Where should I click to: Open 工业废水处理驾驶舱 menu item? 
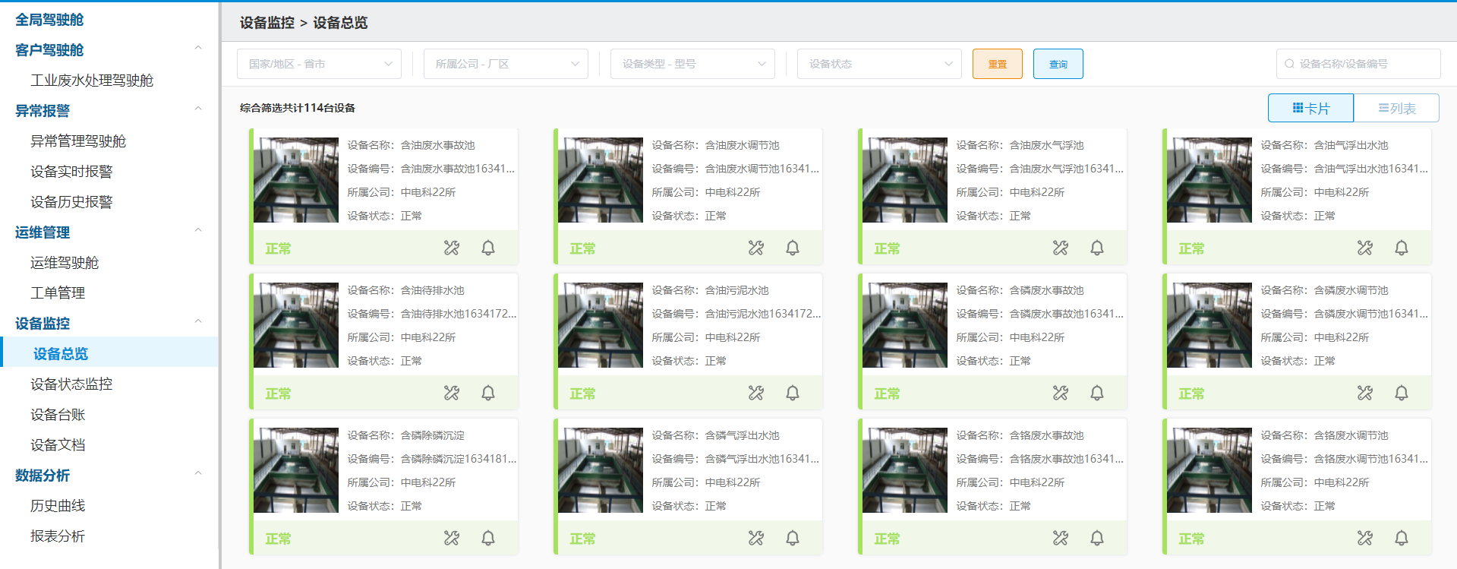tap(92, 81)
